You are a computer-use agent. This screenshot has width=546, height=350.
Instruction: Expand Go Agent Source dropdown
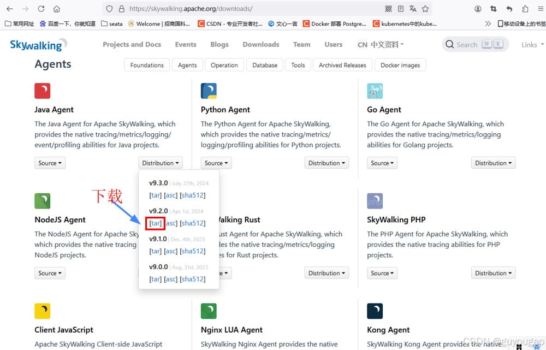pos(382,163)
